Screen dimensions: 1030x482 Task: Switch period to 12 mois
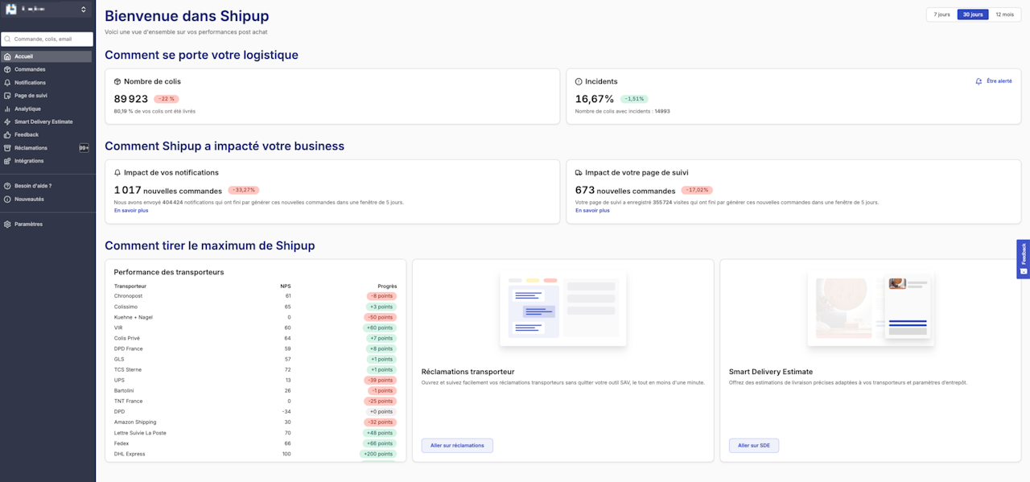click(x=1004, y=14)
